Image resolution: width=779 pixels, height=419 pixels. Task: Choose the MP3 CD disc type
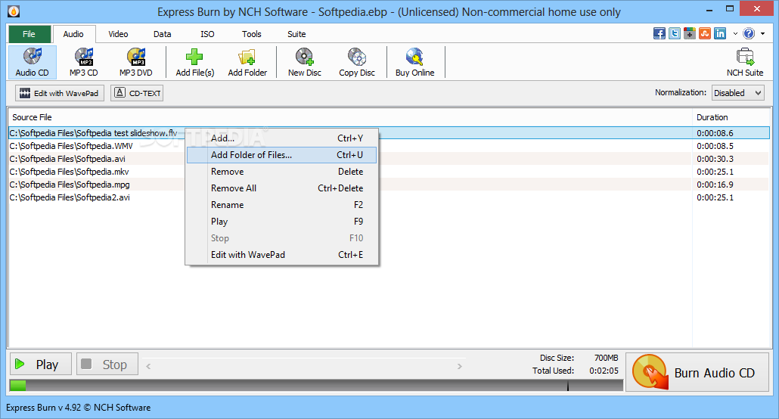click(84, 62)
